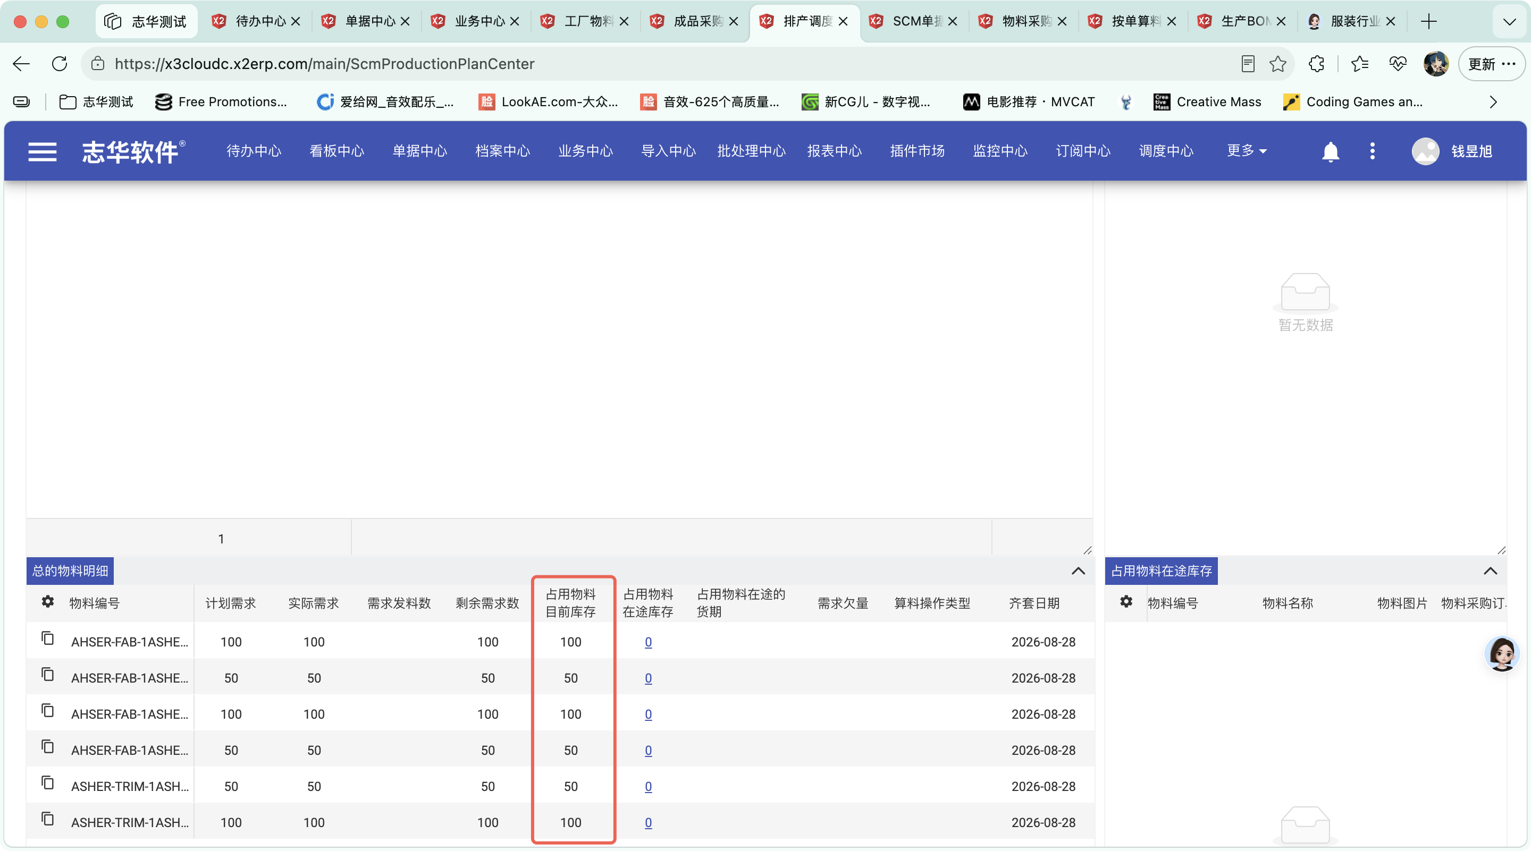The height and width of the screenshot is (851, 1531).
Task: Click copy icon on the ASHER-TRIM row with 计划需求 50
Action: tap(47, 782)
